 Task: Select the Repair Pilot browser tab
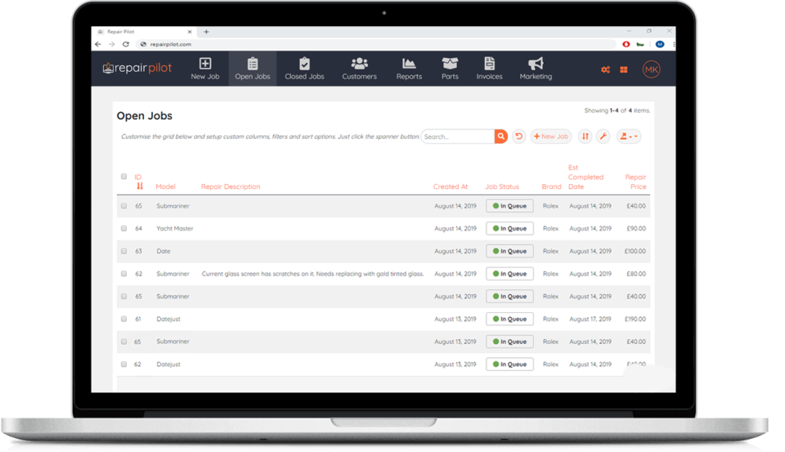point(145,32)
